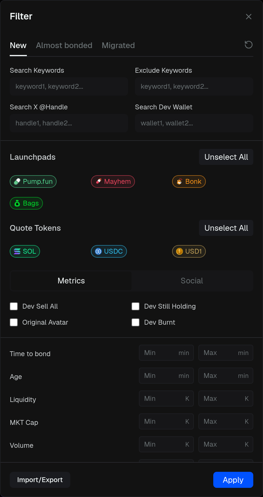The width and height of the screenshot is (263, 497).
Task: Toggle the Mayhem launchpad chip
Action: tap(113, 182)
